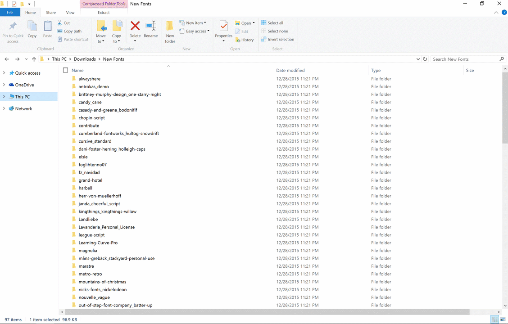Expand the Quick access tree node

click(4, 73)
